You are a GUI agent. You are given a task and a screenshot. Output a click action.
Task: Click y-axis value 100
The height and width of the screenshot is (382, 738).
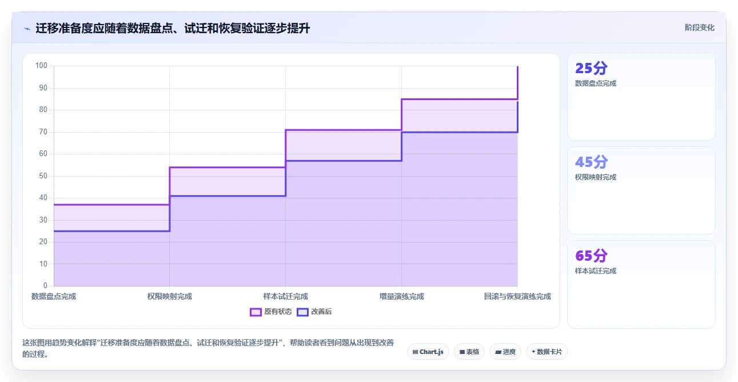(41, 66)
